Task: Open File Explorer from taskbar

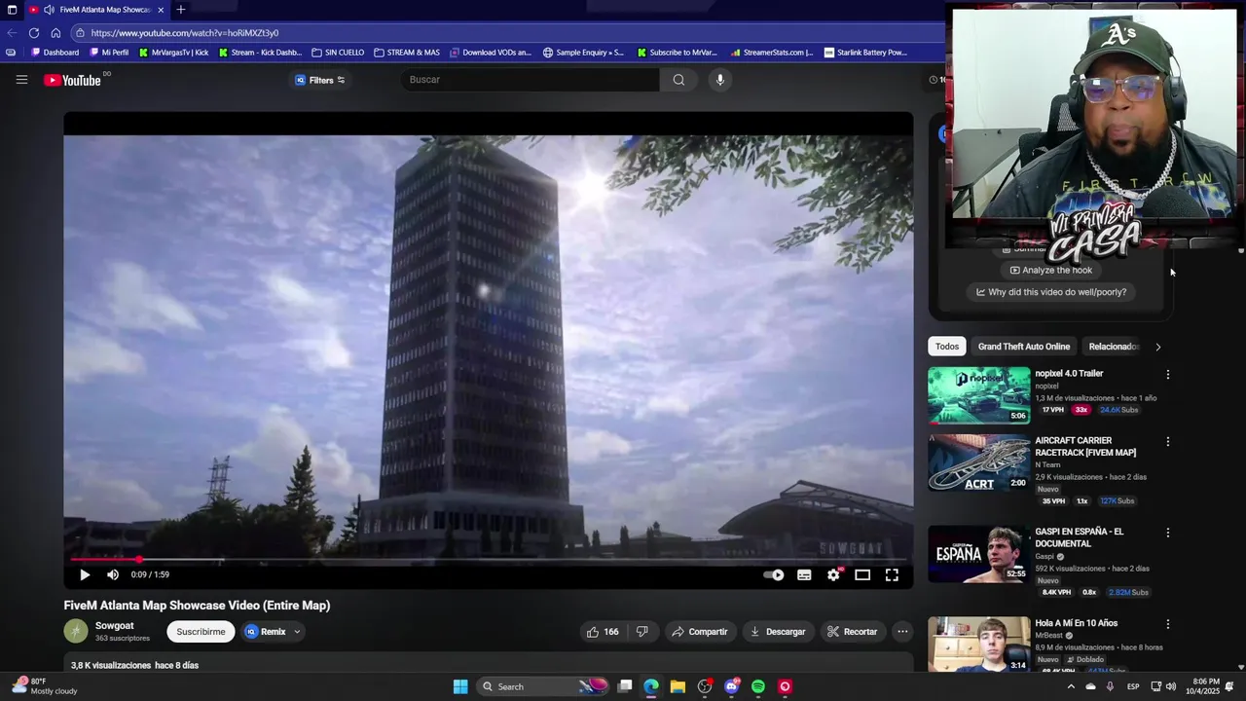Action: [x=678, y=686]
